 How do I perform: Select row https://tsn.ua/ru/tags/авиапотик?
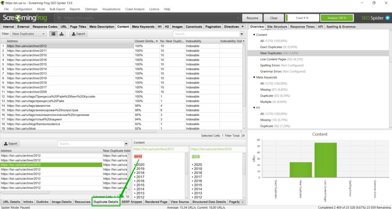(121, 106)
